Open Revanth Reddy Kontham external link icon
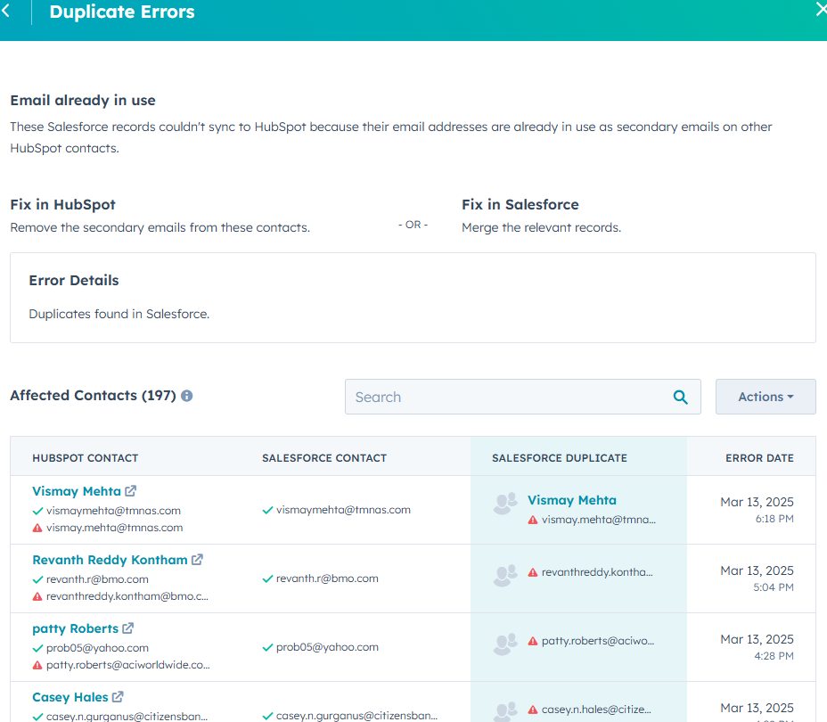827x722 pixels. [x=197, y=560]
